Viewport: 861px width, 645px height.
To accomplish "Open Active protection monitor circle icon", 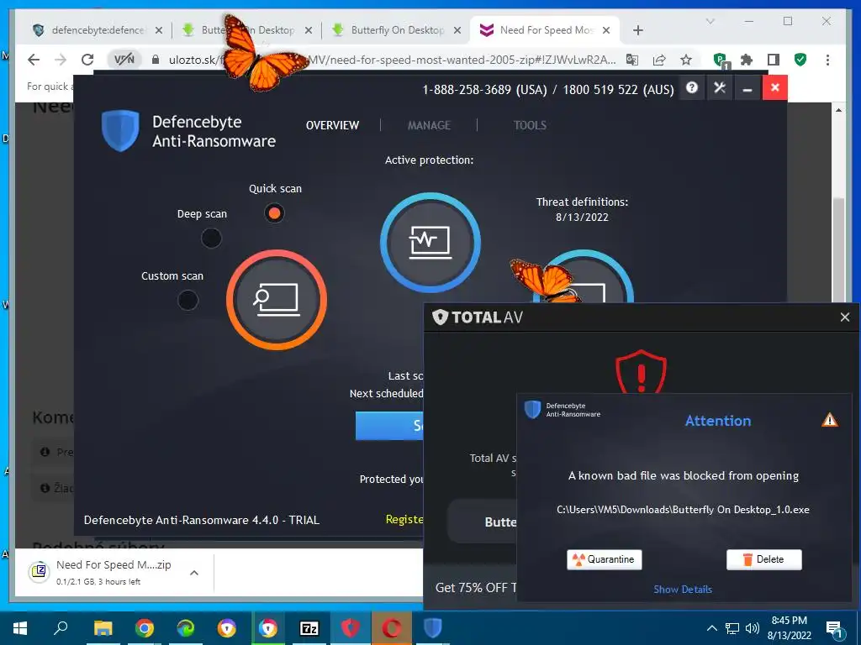I will pos(430,242).
